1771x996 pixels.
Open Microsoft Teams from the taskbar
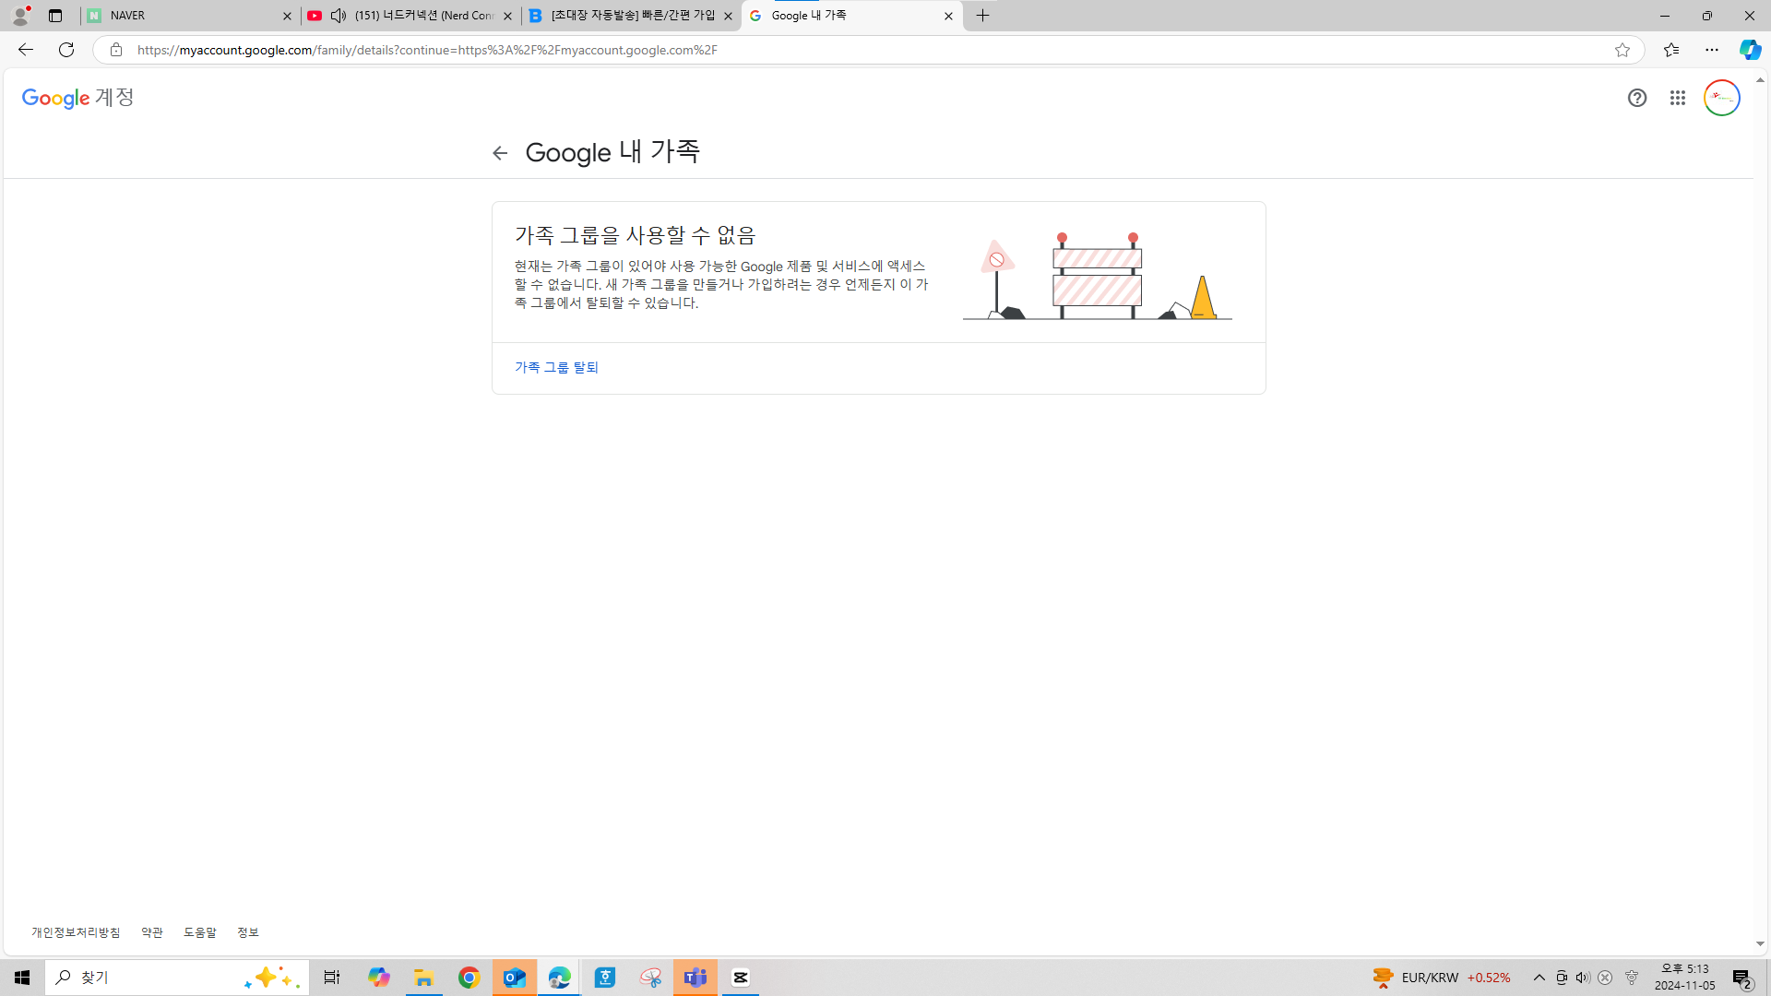coord(695,978)
